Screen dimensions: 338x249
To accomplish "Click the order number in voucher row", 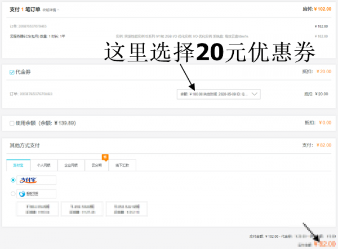I will coord(32,94).
